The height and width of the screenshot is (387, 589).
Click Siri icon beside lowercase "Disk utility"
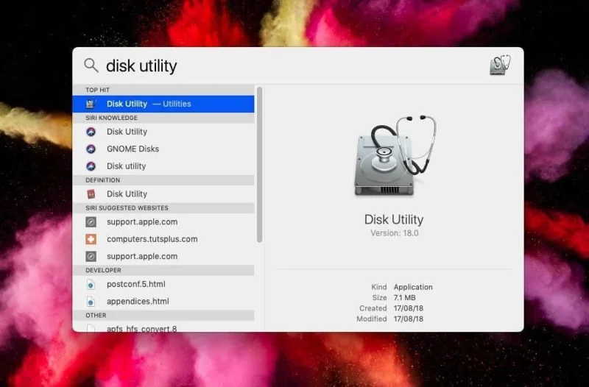(91, 166)
